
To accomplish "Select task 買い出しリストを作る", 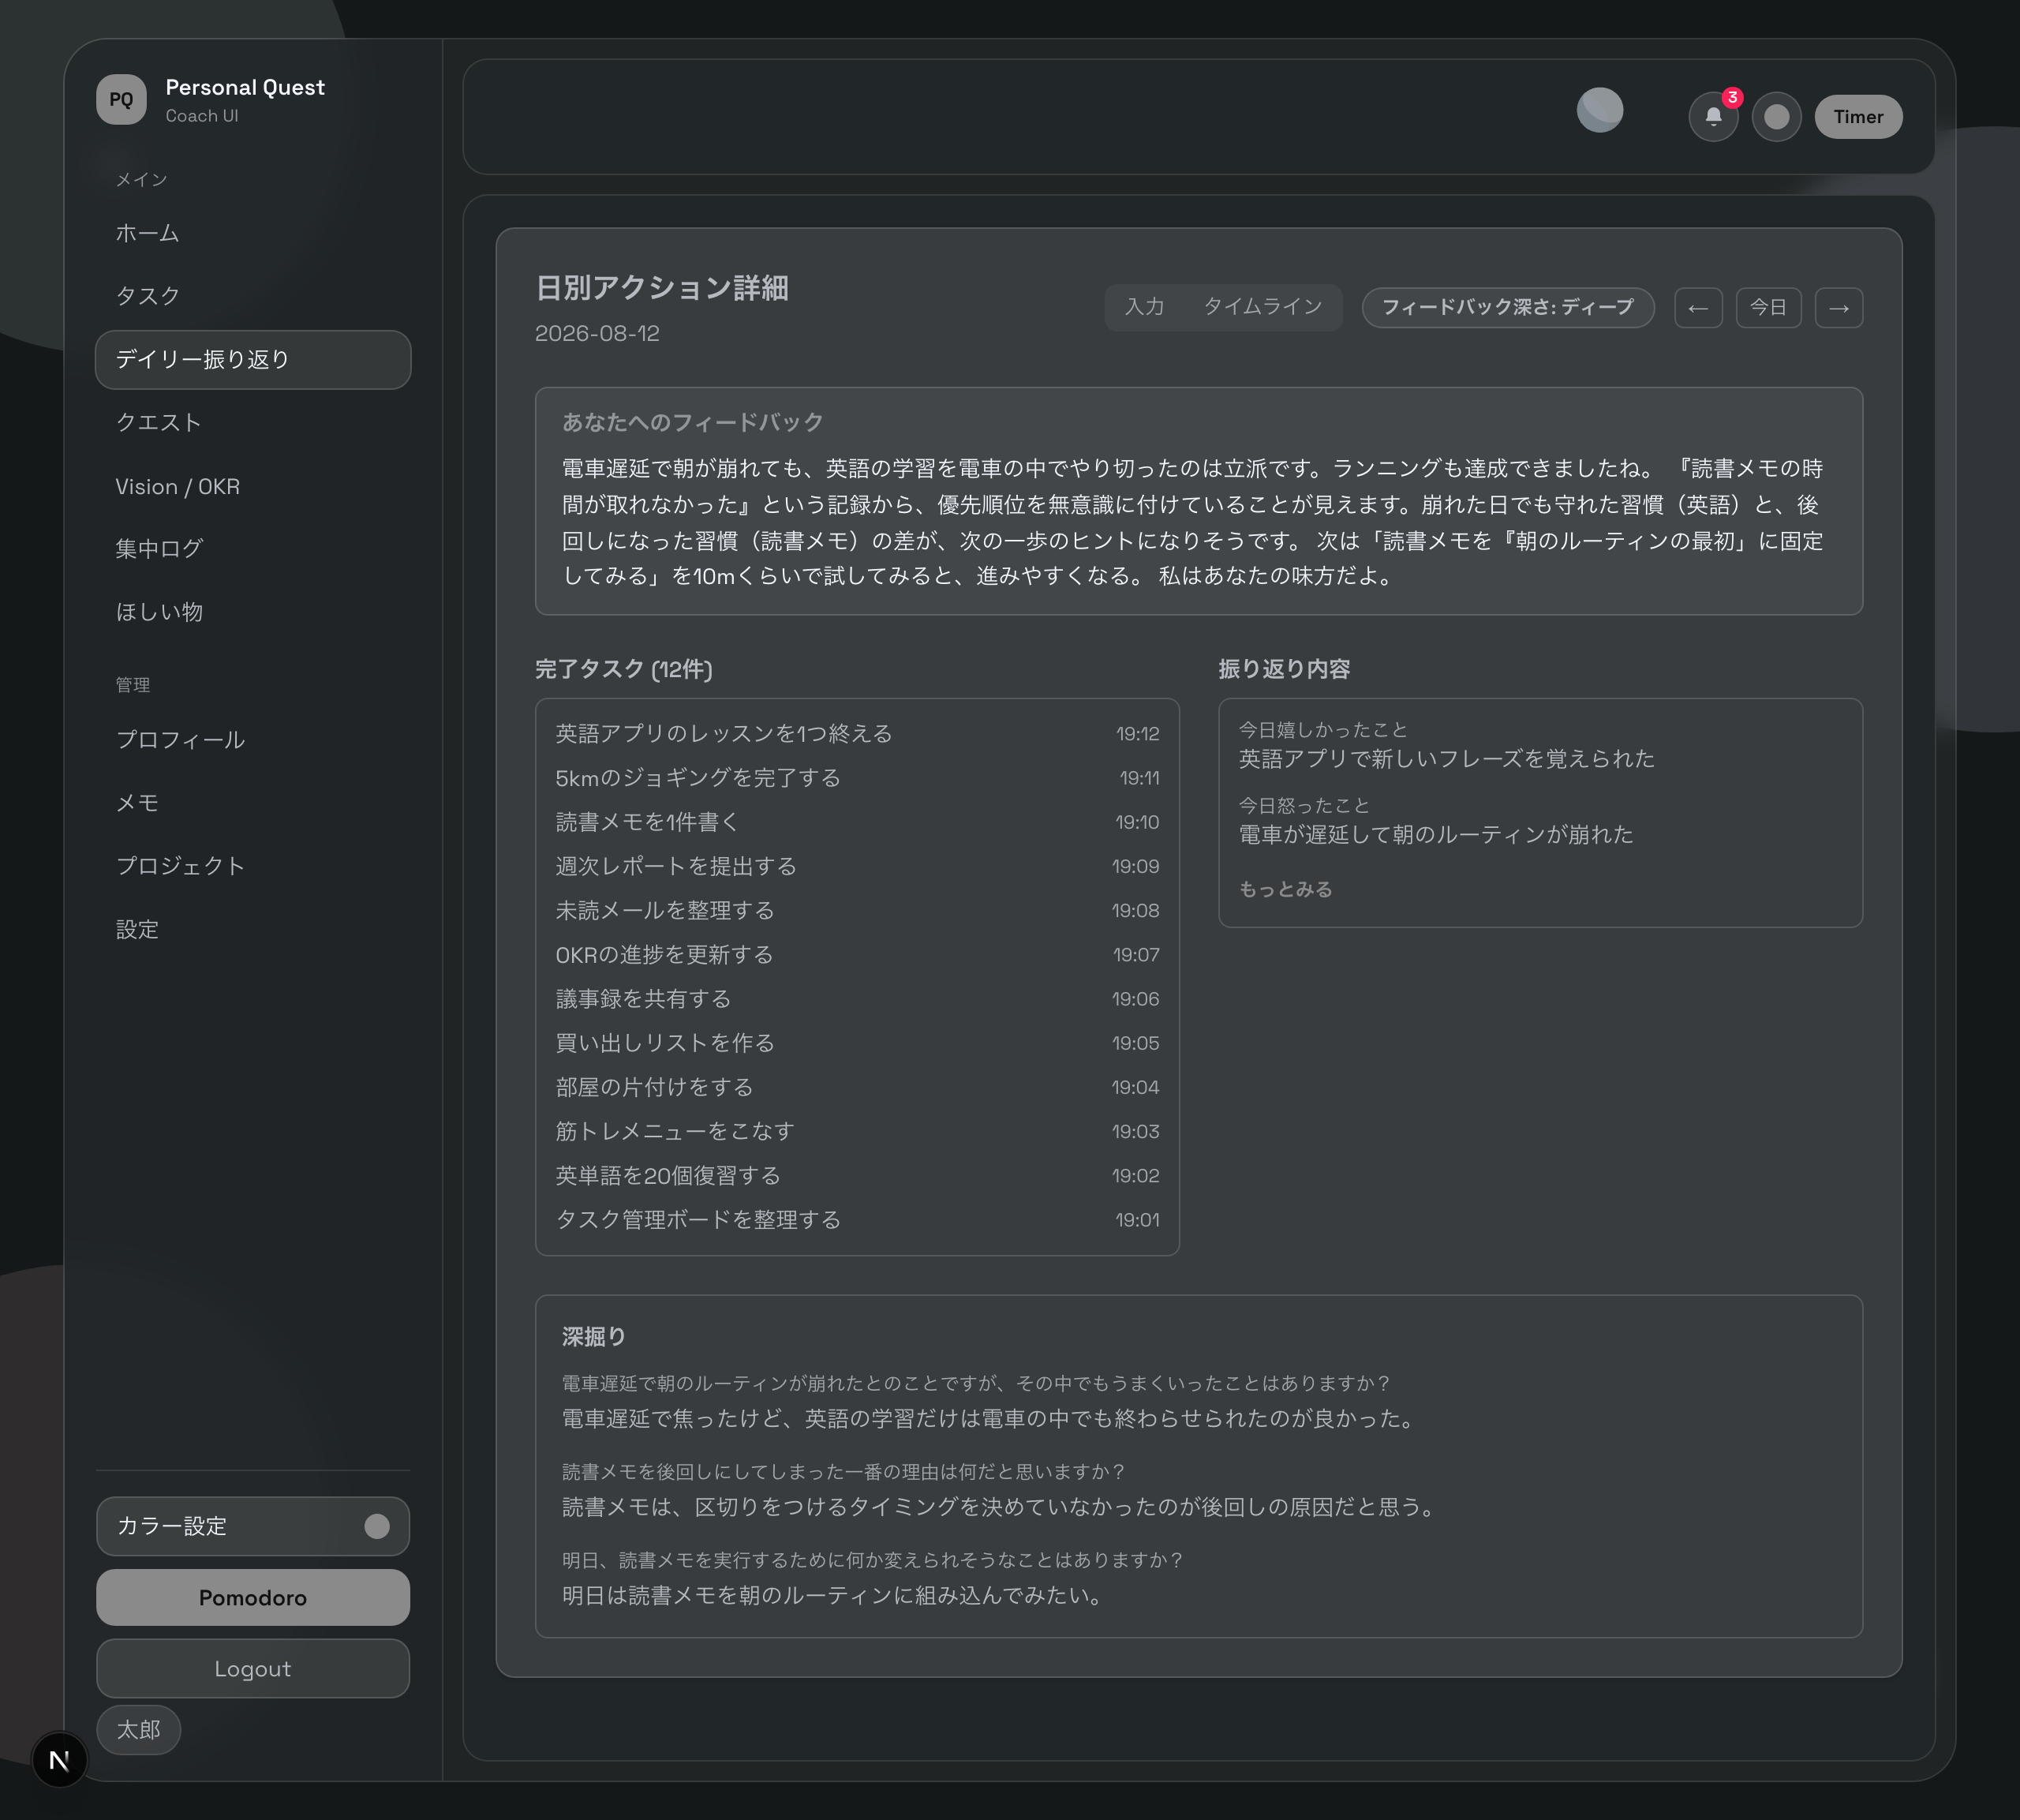I will pyautogui.click(x=857, y=1043).
